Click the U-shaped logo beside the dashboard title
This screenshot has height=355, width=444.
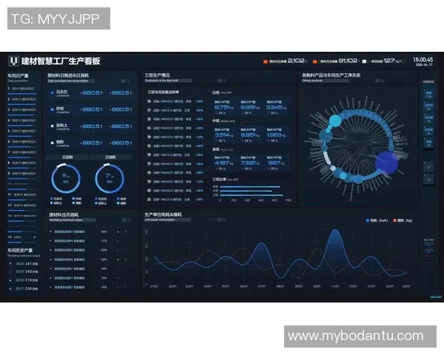(x=13, y=61)
